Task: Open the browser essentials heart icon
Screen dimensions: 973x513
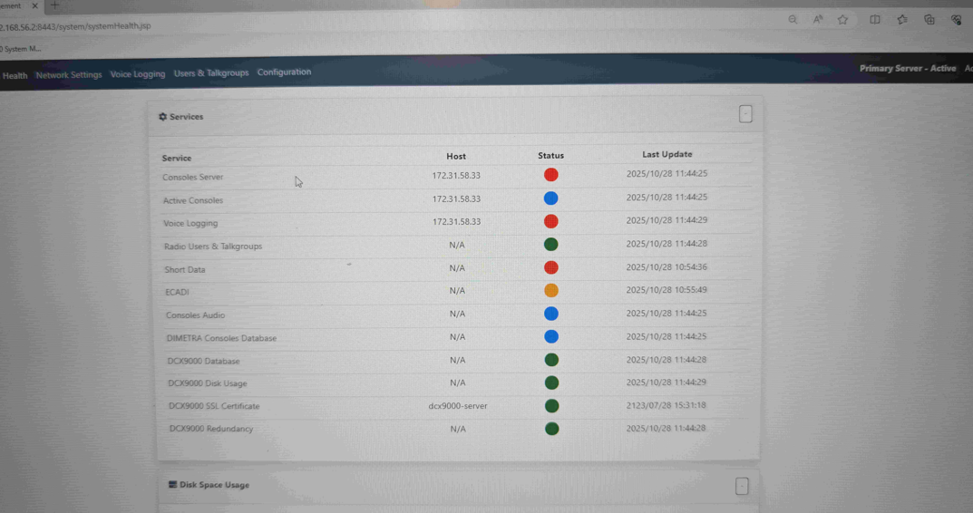Action: pyautogui.click(x=957, y=20)
